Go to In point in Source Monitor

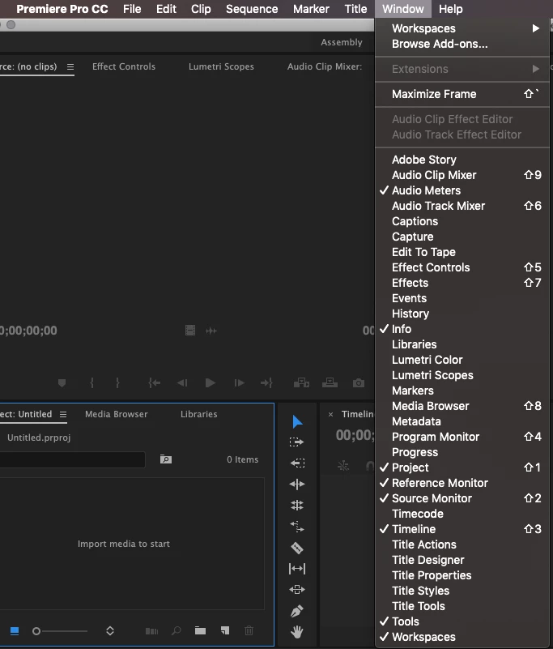pyautogui.click(x=155, y=383)
